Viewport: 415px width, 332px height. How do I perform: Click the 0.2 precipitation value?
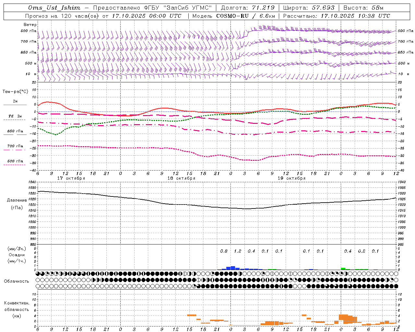pos(362,251)
